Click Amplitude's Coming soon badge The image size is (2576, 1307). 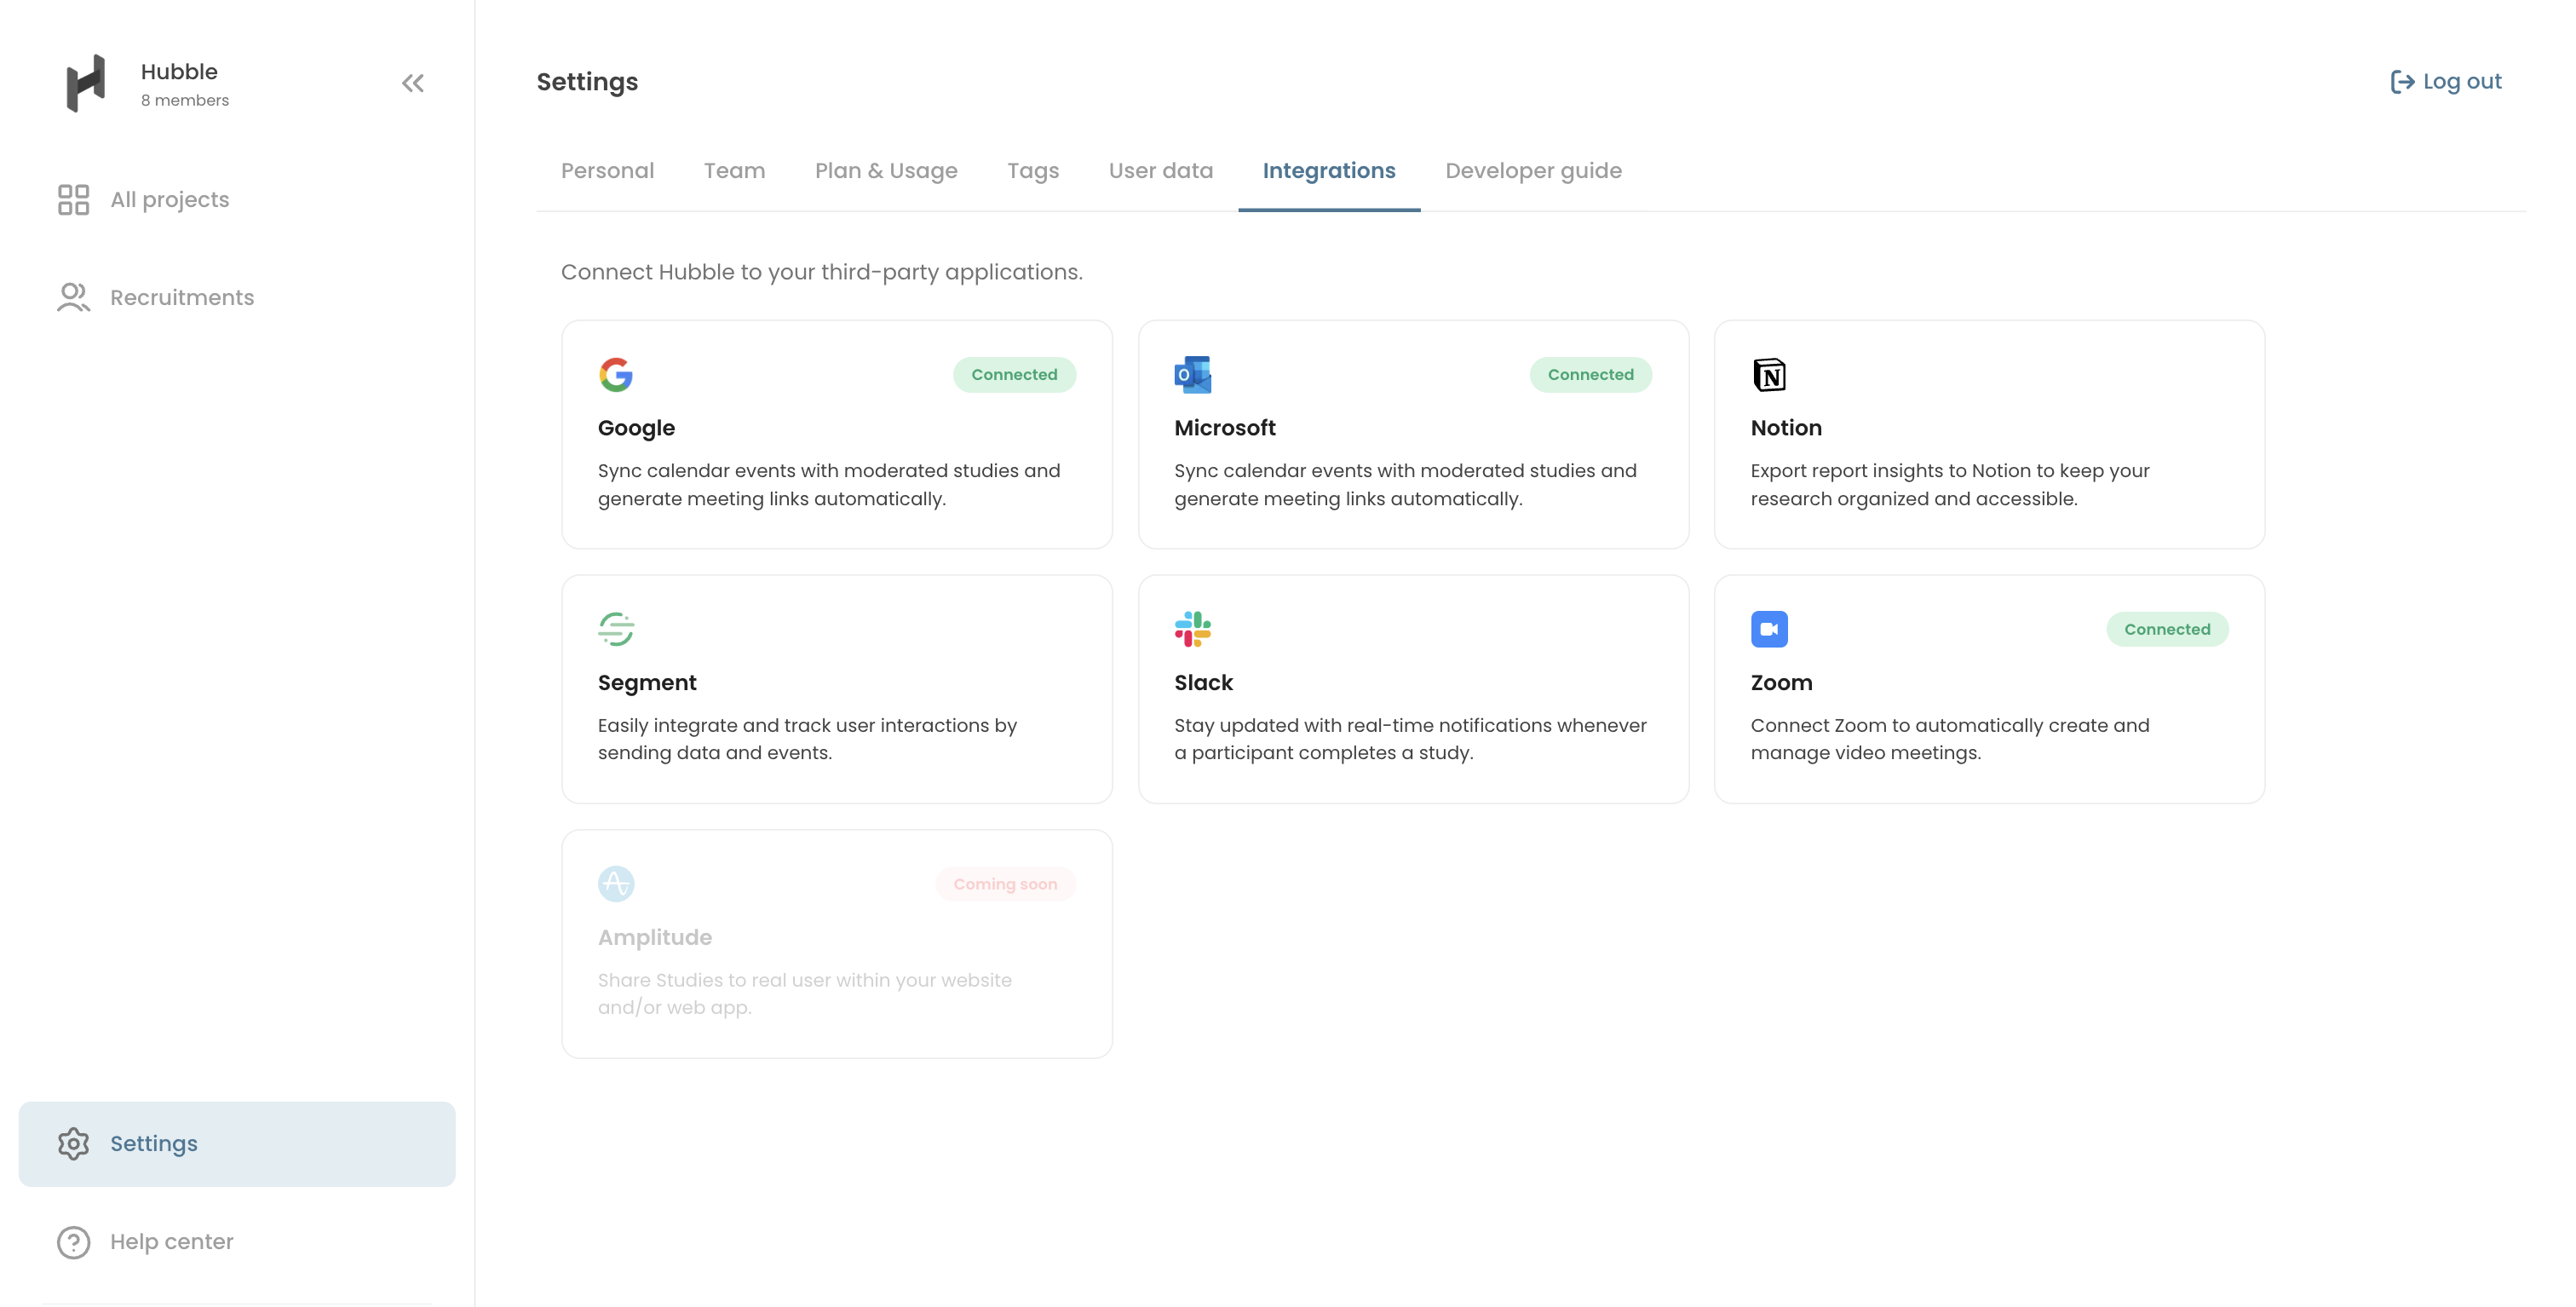(1005, 884)
